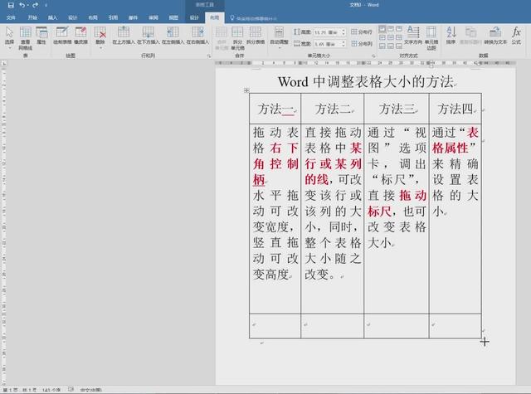Click 分布行 (Distribute Rows)

(362, 32)
